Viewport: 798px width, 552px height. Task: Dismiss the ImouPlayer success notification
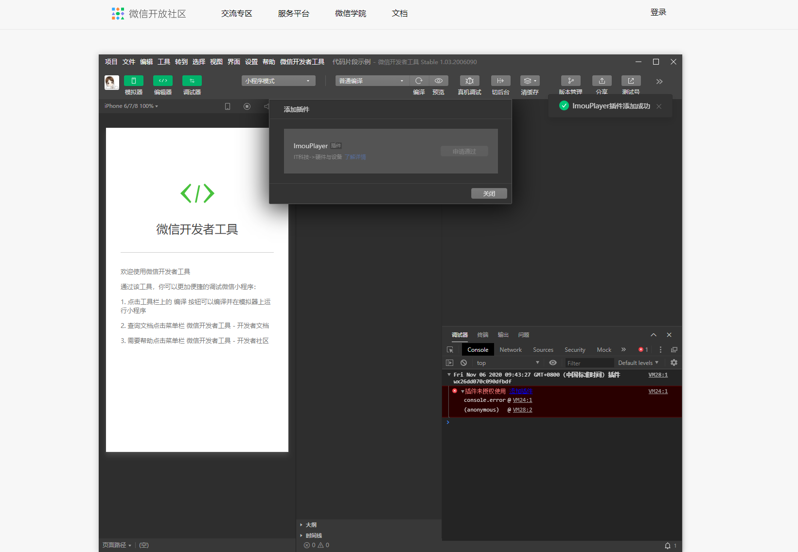coord(659,106)
